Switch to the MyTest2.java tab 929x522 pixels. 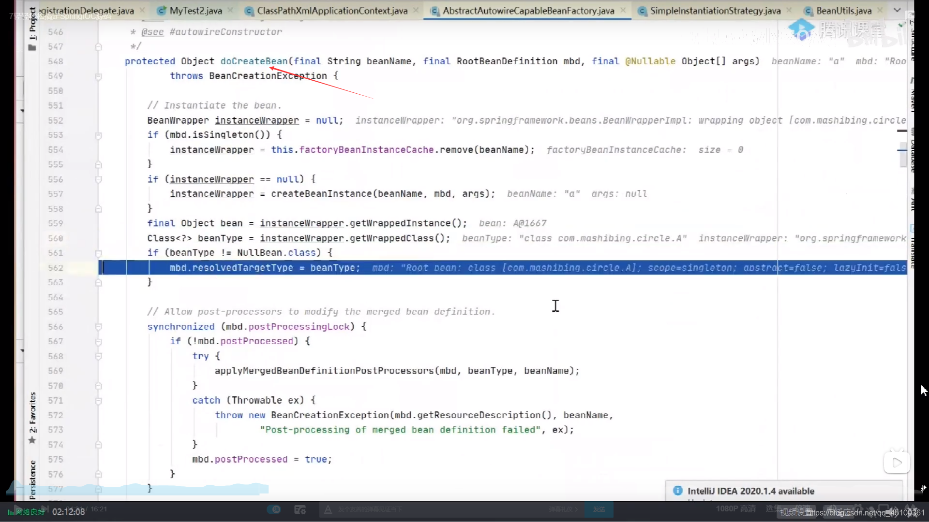pyautogui.click(x=195, y=11)
